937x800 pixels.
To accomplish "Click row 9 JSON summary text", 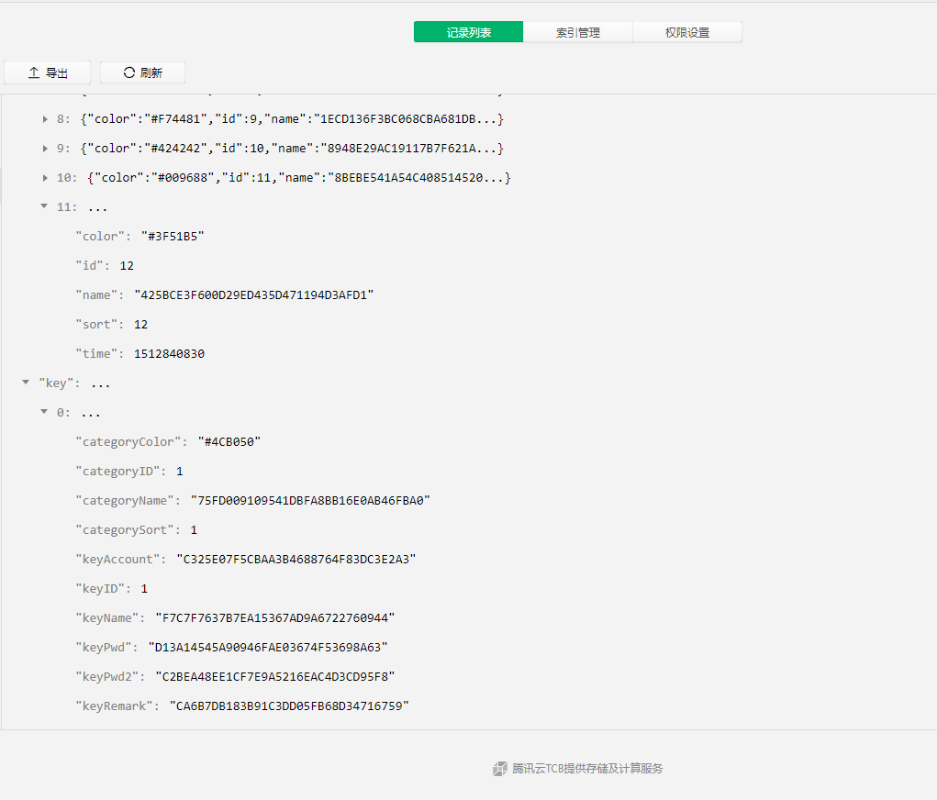I will point(292,149).
